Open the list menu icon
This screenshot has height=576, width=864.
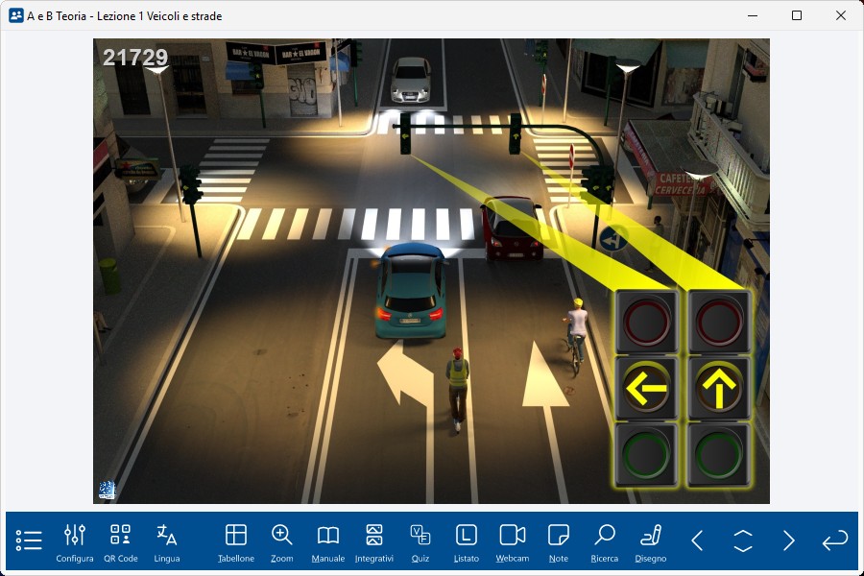point(29,540)
